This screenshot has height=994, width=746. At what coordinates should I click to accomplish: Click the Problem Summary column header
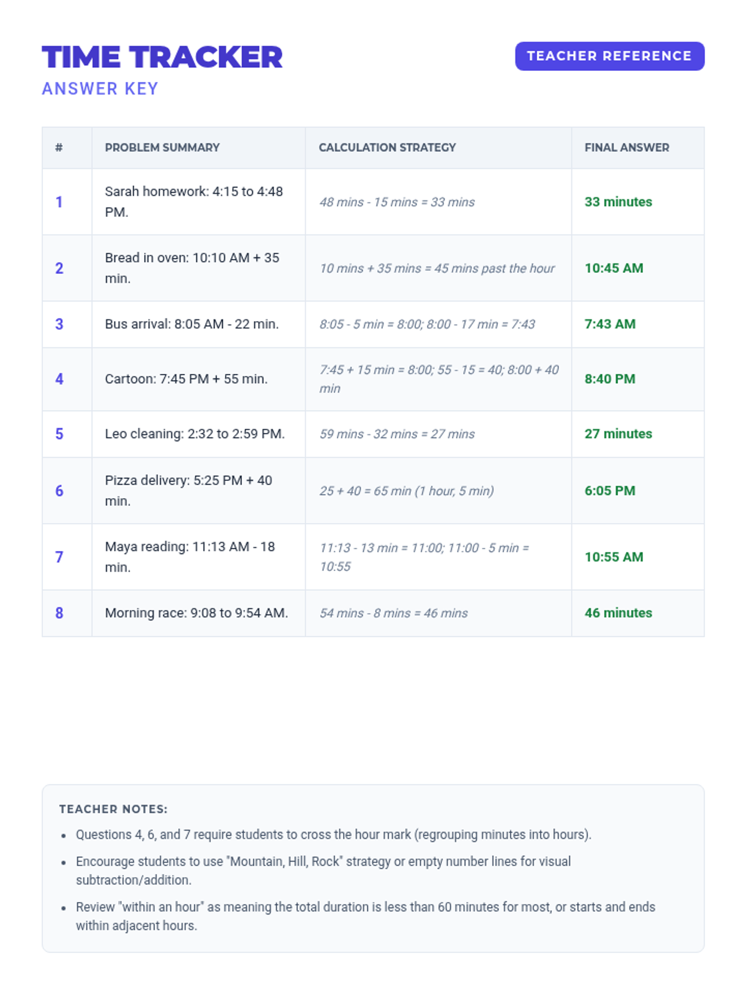tap(162, 147)
